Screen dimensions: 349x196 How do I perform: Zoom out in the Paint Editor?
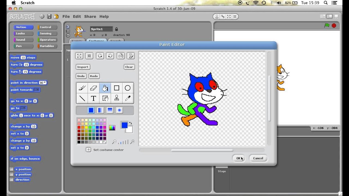tap(115, 142)
